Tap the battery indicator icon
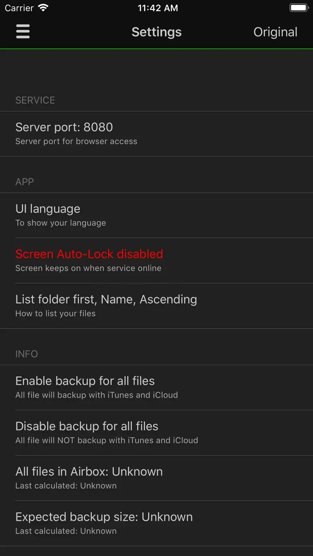The width and height of the screenshot is (313, 556). [x=299, y=8]
